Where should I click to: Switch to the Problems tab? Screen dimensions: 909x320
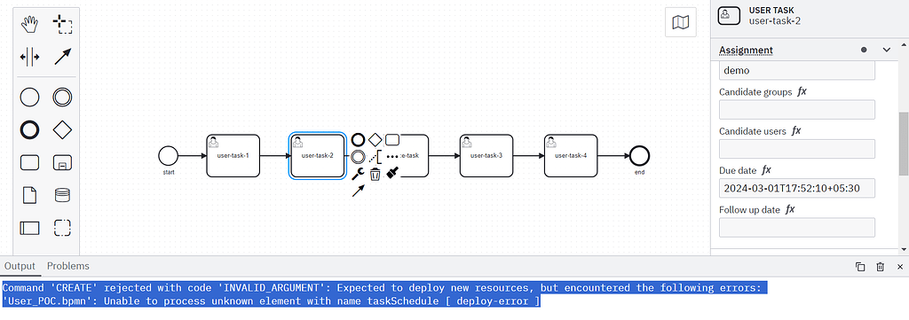(x=68, y=266)
